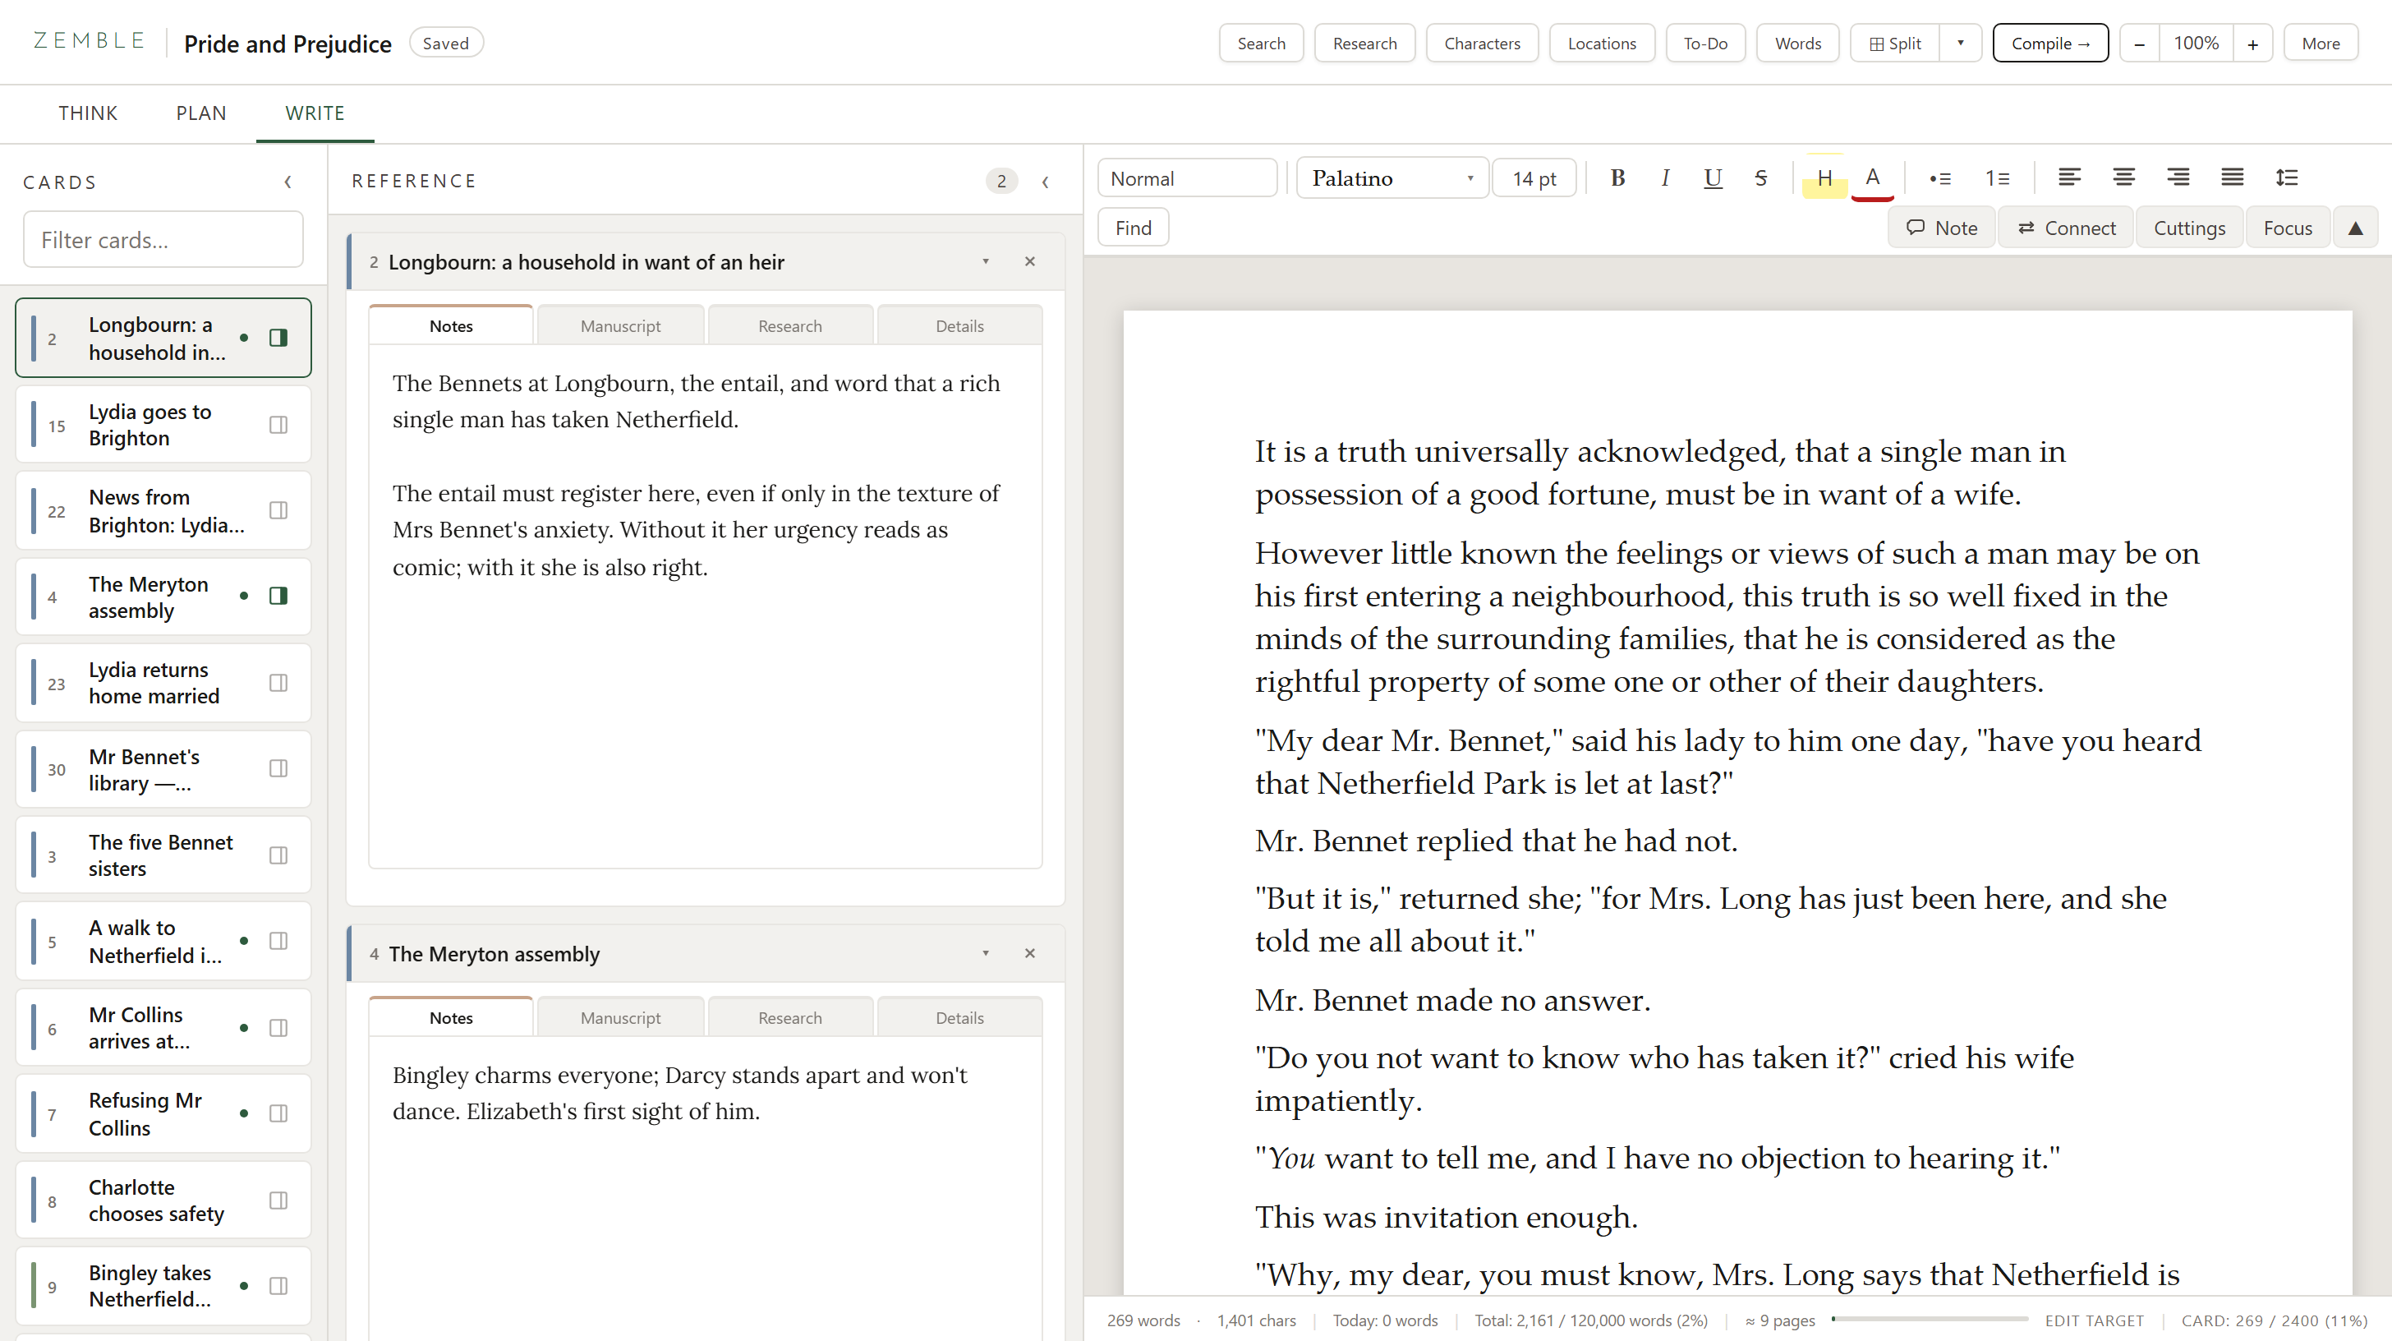Toggle reference pin on Lydia returns home married
2392x1341 pixels.
click(278, 683)
